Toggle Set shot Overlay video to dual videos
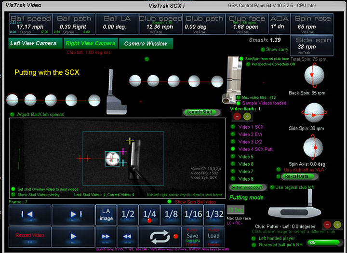 click(x=13, y=189)
